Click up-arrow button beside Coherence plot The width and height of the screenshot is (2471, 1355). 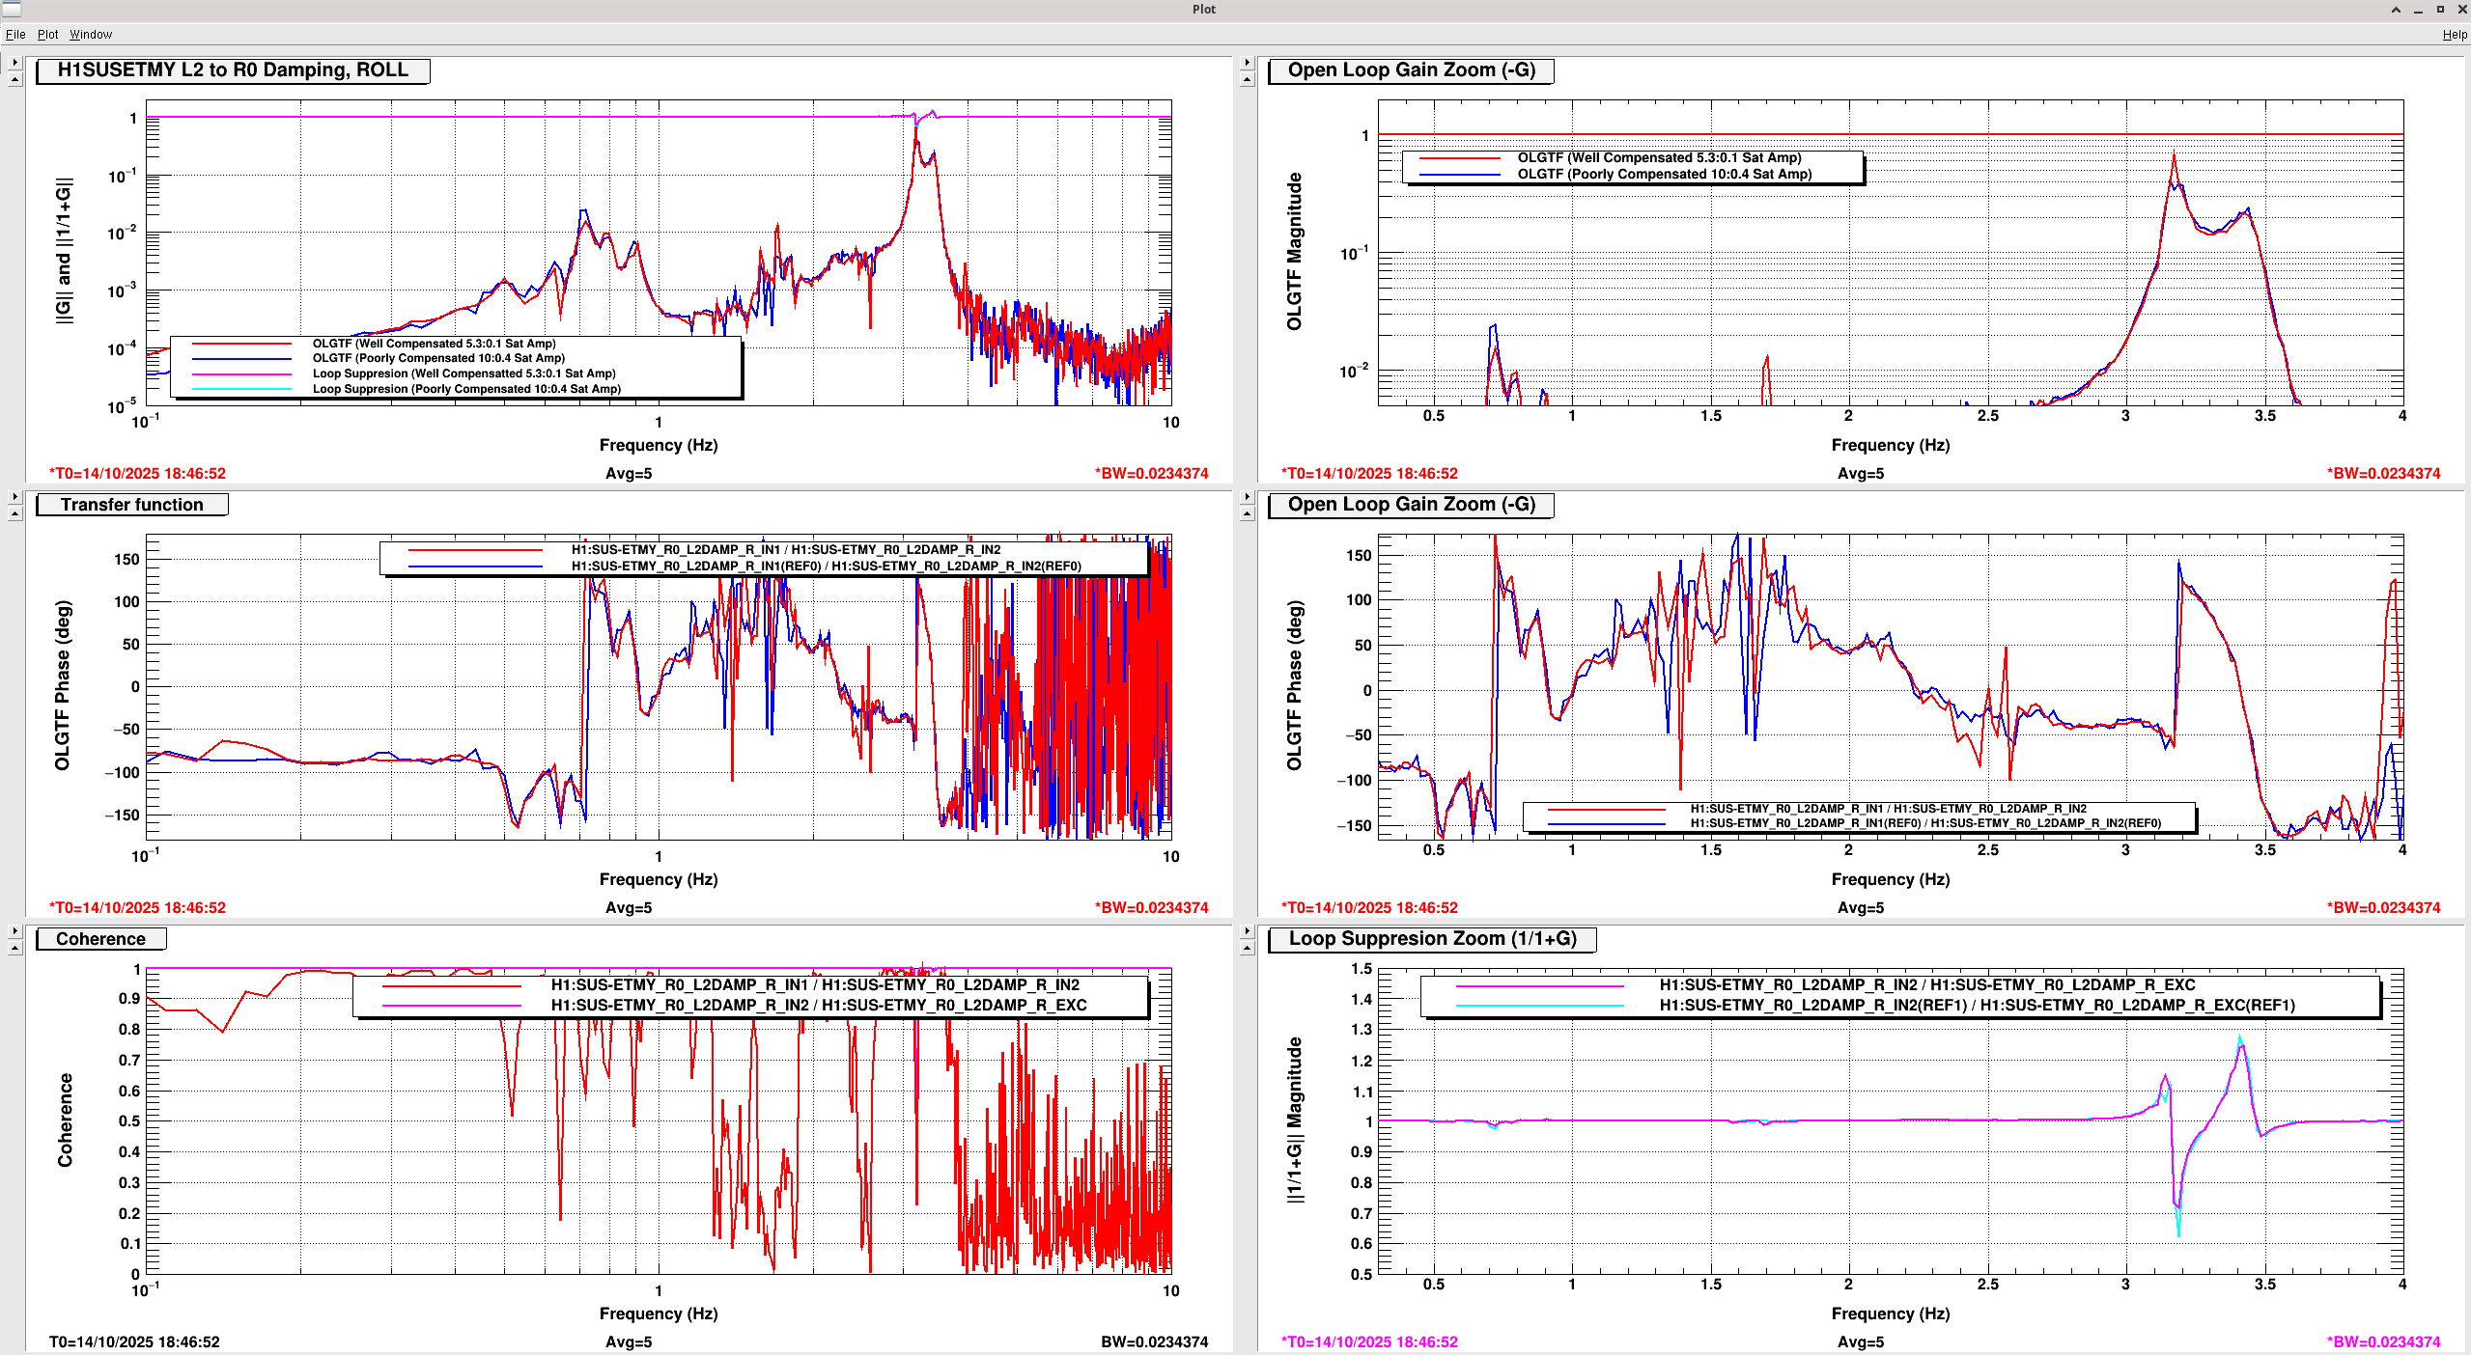coord(14,949)
